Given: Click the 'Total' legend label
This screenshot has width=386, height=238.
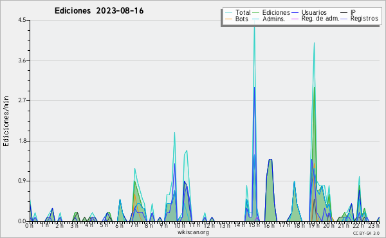Looking at the screenshot, I should pos(243,12).
